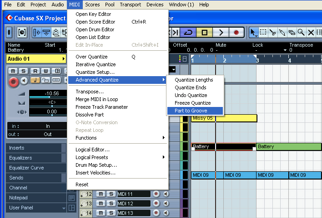Screen dimensions: 322x218
Task: Enable Record on Audio 01 inspector
Action: (14, 82)
